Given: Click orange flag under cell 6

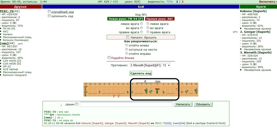Looking at the screenshot, I should [119, 96].
